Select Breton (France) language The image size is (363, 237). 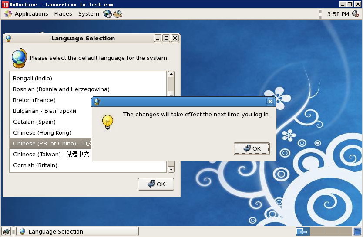click(x=50, y=100)
